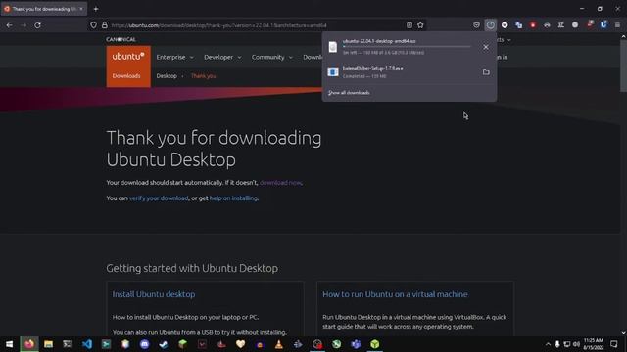
Task: Reload the current page
Action: (x=37, y=25)
